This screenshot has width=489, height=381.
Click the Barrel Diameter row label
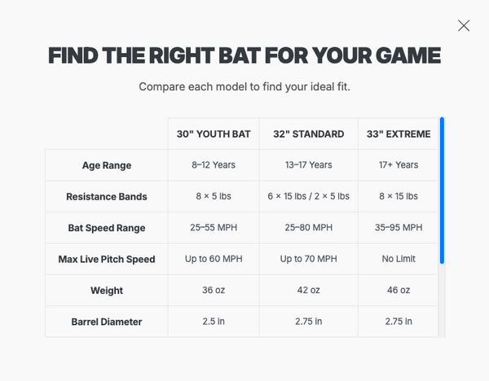tap(107, 322)
